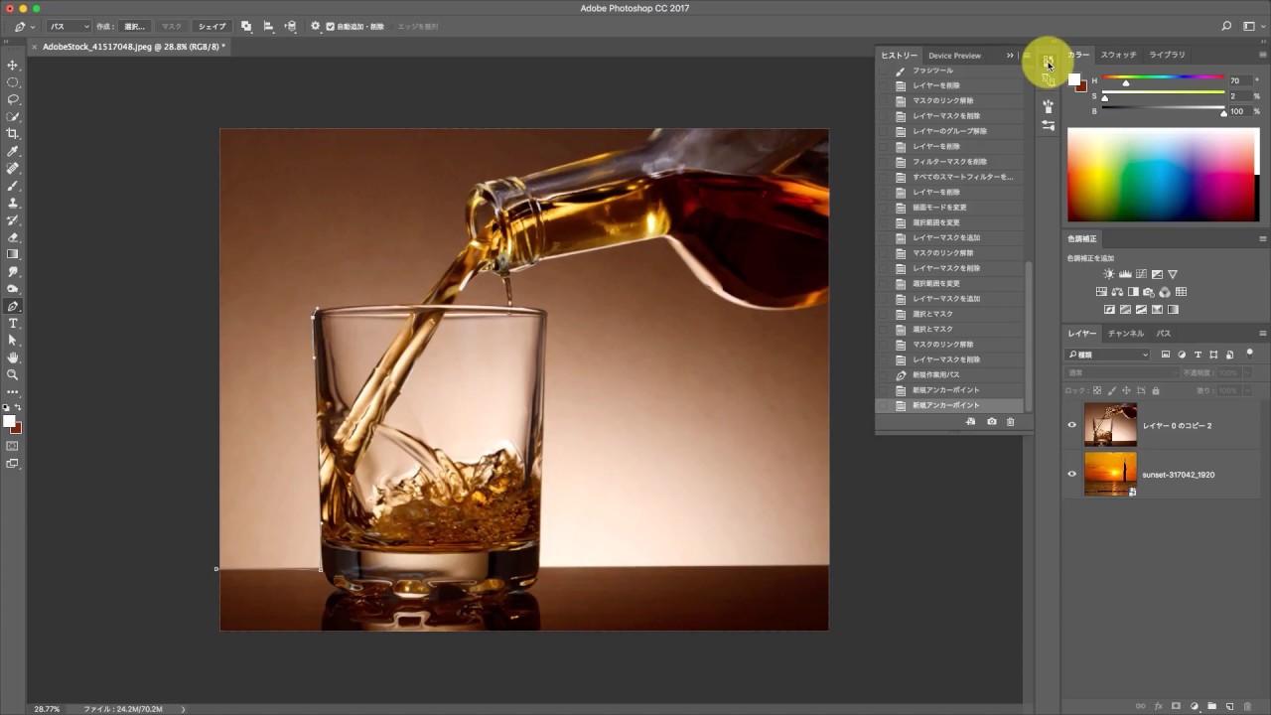Select the 新規作業用パス history state

click(x=950, y=375)
